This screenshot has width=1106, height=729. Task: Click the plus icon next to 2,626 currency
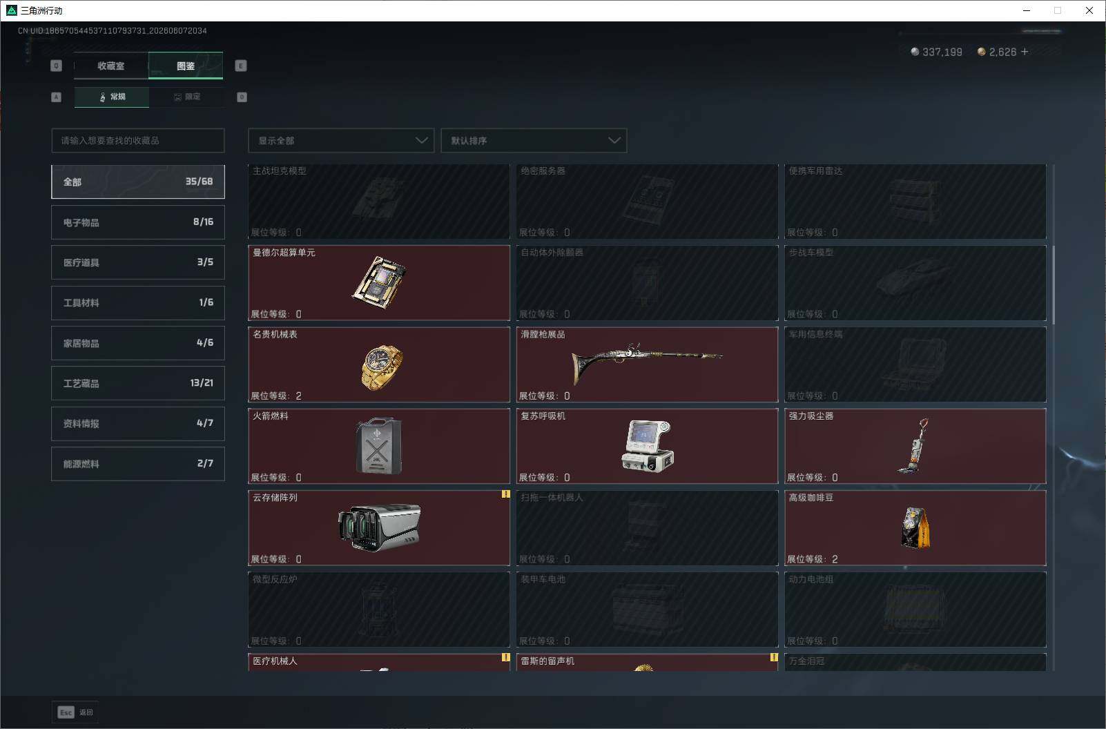tap(1025, 52)
